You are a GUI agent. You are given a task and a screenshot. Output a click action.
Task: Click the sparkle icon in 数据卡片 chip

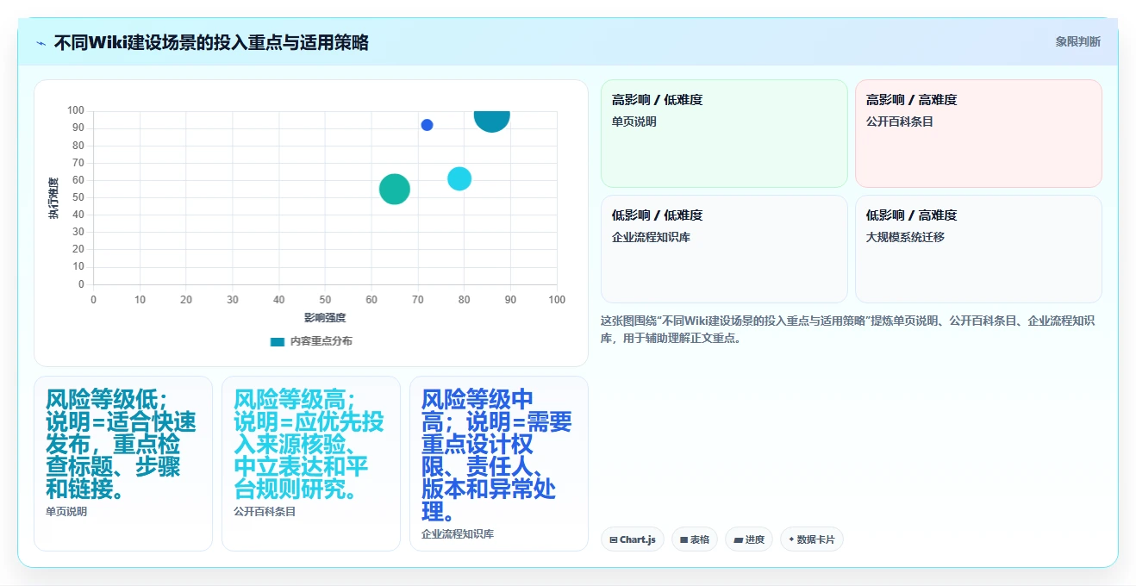(x=791, y=539)
